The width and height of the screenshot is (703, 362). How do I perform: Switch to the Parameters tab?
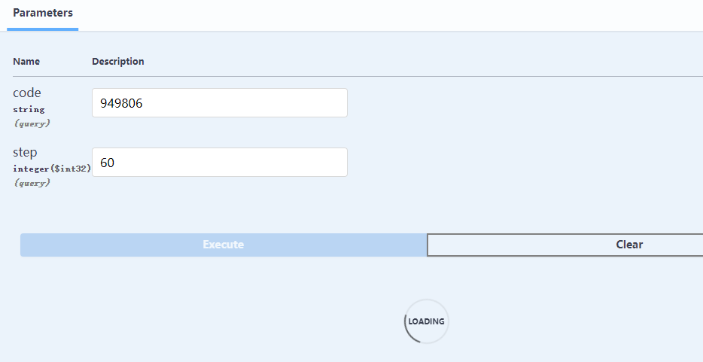[43, 14]
